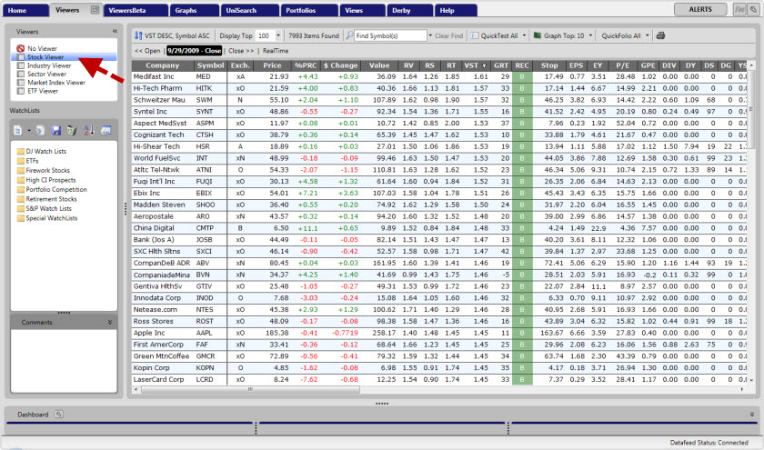
Task: Tick the ETF Viewer checkbox
Action: [20, 91]
